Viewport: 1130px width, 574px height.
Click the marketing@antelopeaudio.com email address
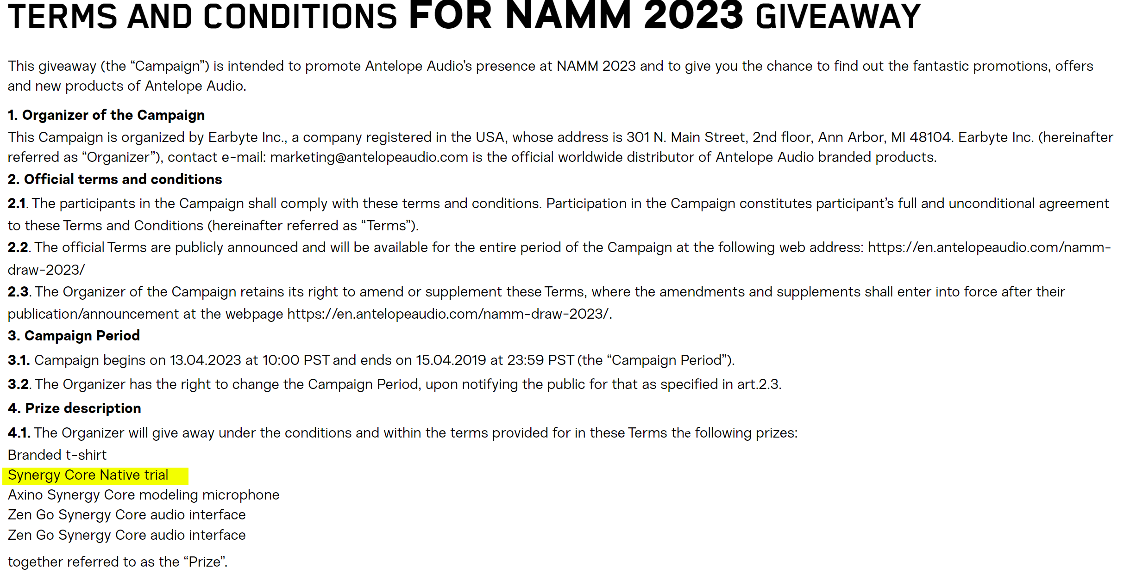369,157
